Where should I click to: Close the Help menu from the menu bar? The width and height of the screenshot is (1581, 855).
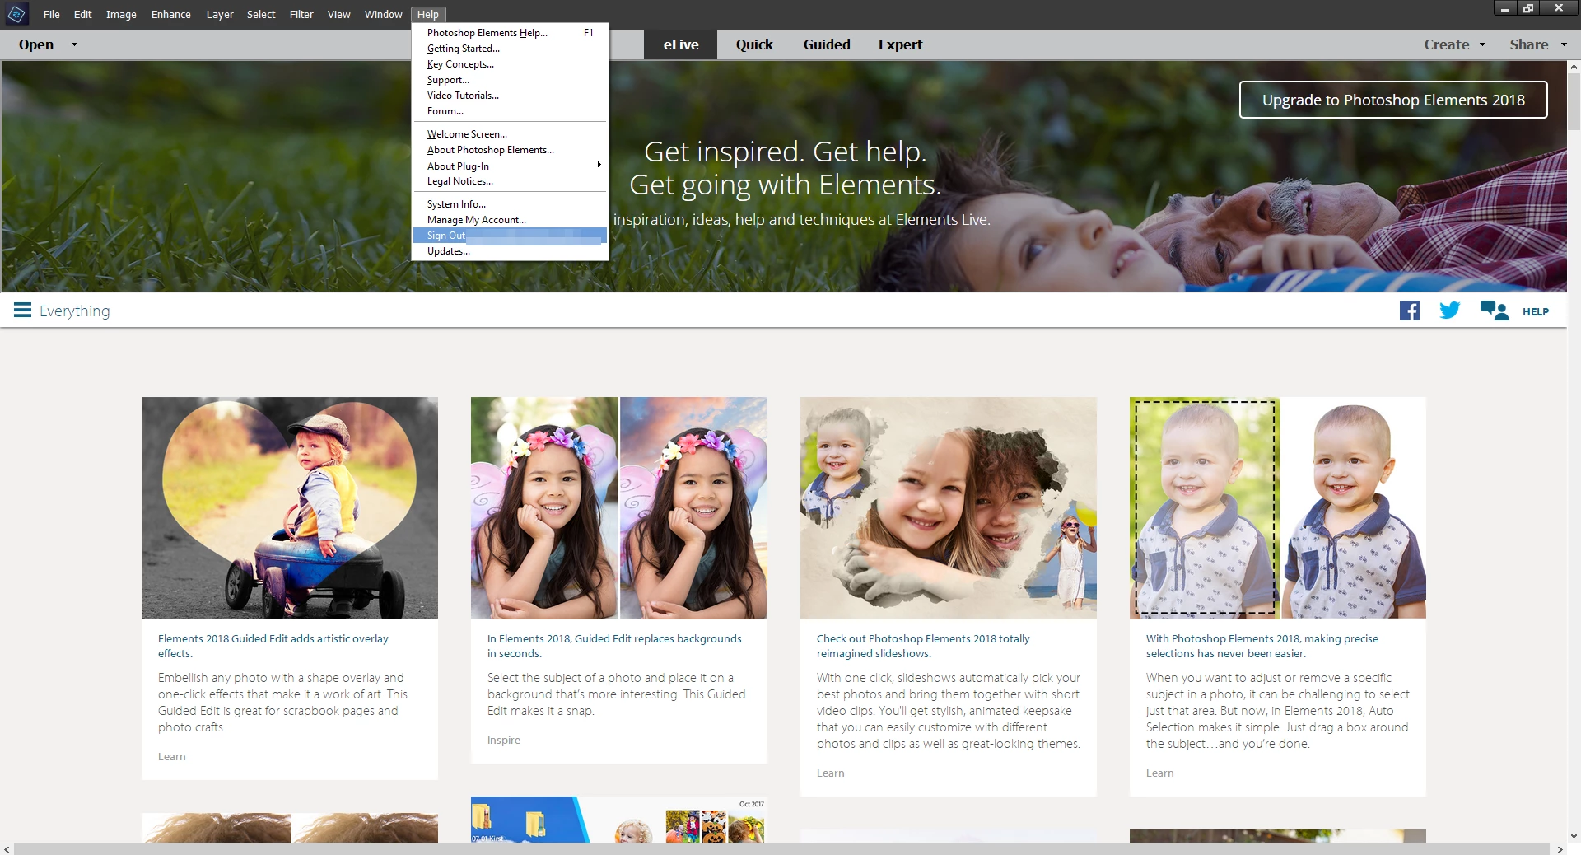tap(427, 14)
